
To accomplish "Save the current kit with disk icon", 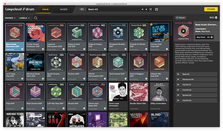I will pyautogui.click(x=156, y=9).
